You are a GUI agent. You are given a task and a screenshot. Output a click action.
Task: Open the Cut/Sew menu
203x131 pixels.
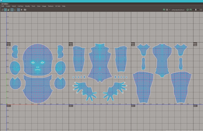coord(20,6)
